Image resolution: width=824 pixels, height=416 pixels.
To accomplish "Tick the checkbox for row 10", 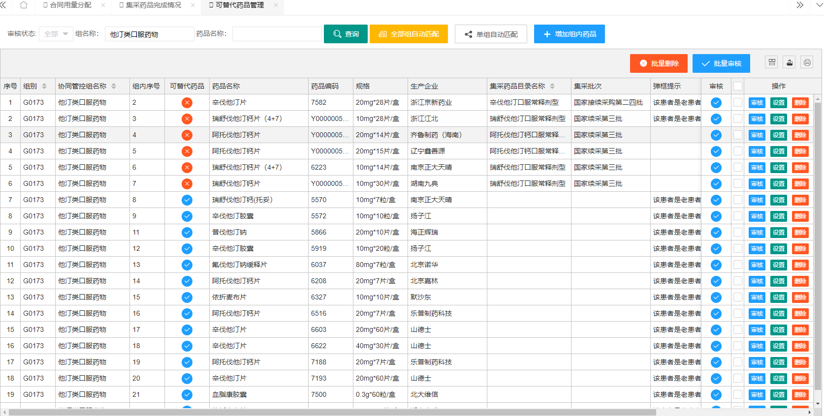I will [x=737, y=249].
